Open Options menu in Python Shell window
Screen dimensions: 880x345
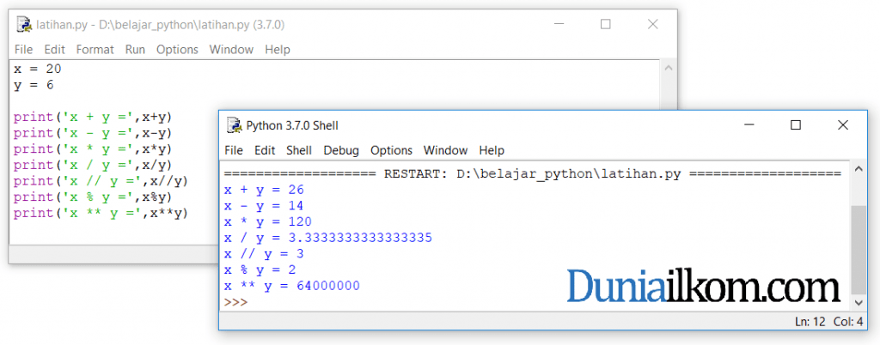391,150
